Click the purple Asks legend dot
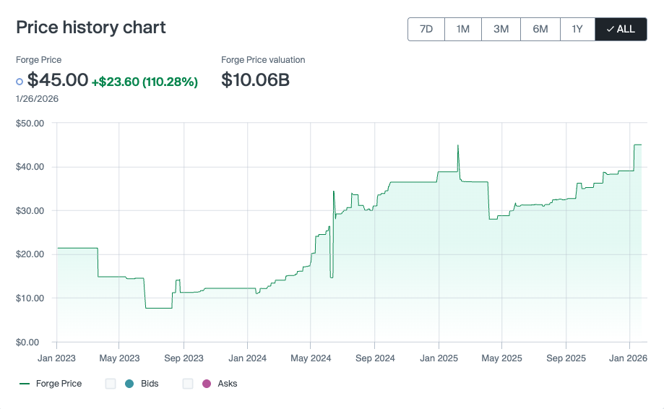Screen dimensions: 664x409 click(x=206, y=384)
